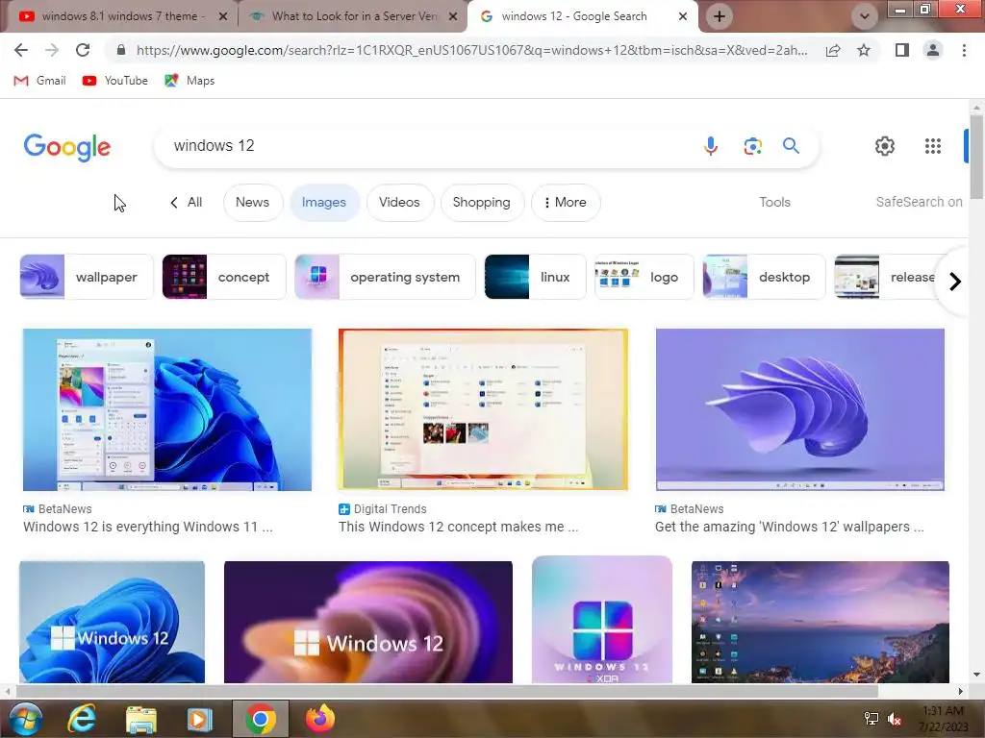Screen dimensions: 985x738
Task: Click the horizontal page scrollbar
Action: tap(446, 691)
